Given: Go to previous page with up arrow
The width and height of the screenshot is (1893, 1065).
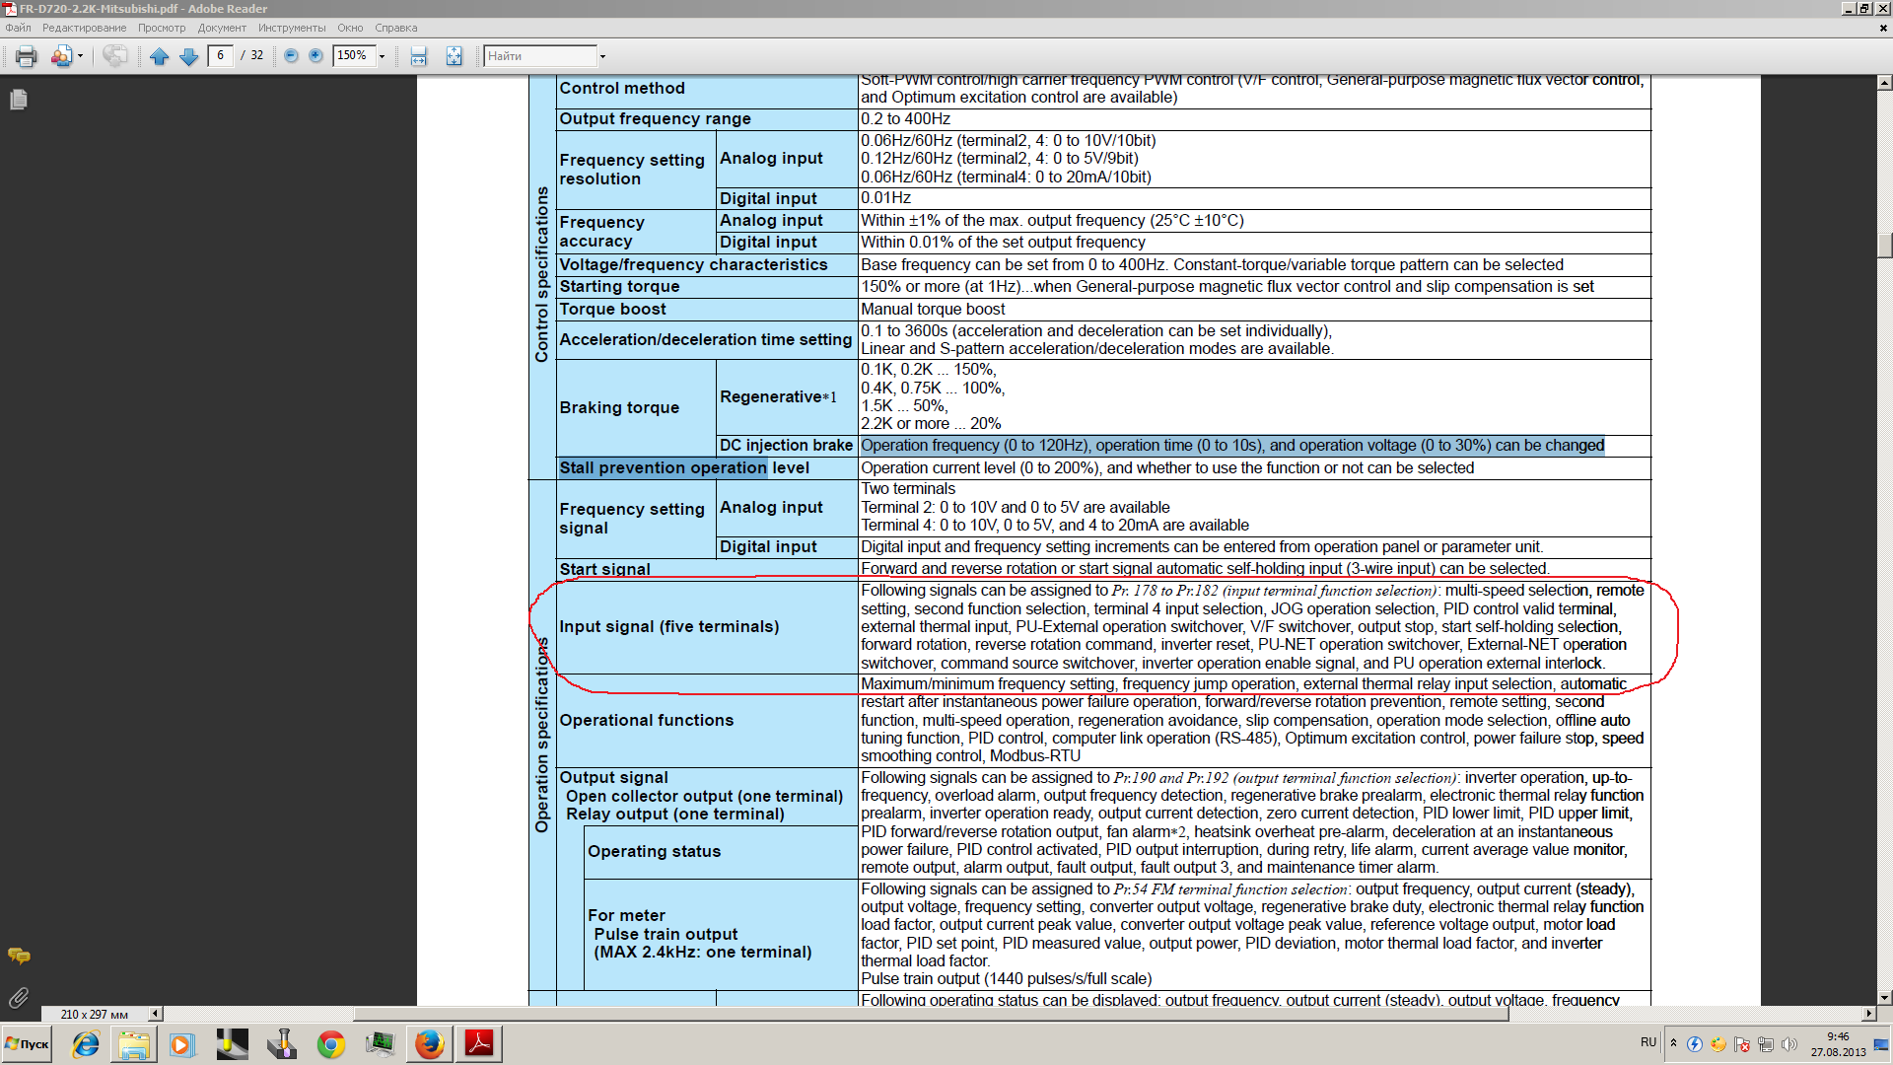Looking at the screenshot, I should pyautogui.click(x=160, y=56).
